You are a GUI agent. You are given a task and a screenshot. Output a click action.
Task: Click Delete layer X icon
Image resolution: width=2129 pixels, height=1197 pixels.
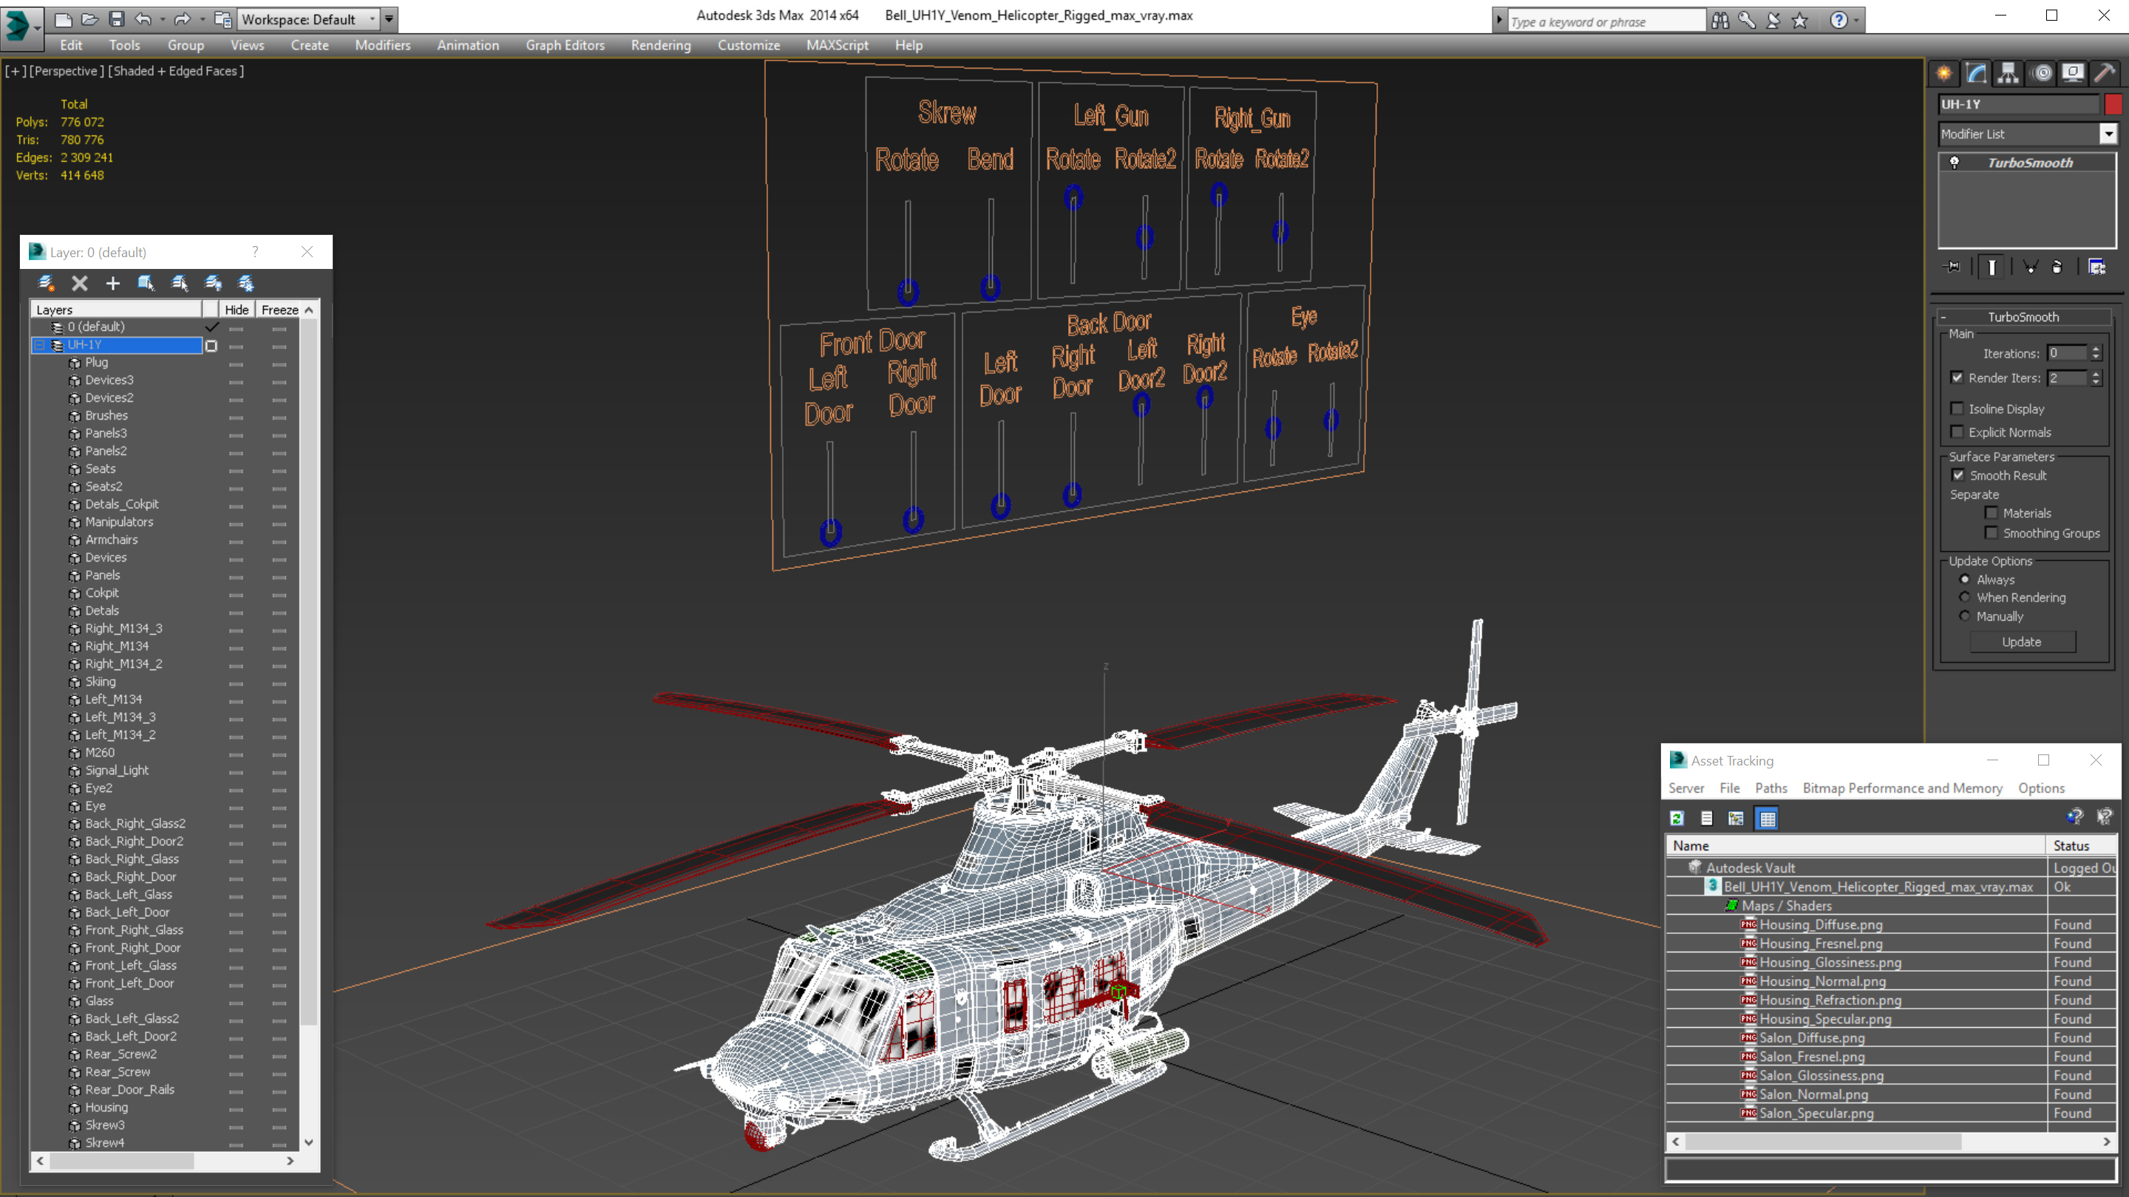(x=79, y=283)
